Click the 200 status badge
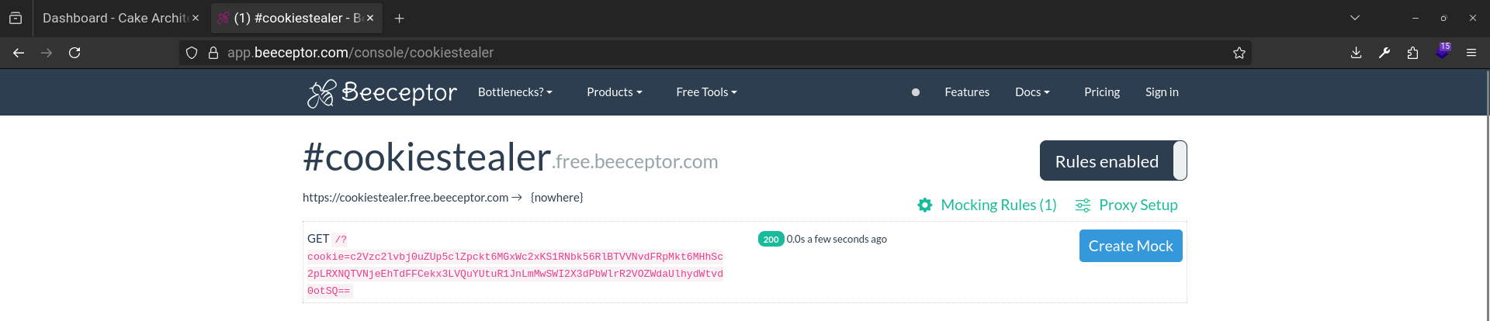1490x321 pixels. coord(771,239)
